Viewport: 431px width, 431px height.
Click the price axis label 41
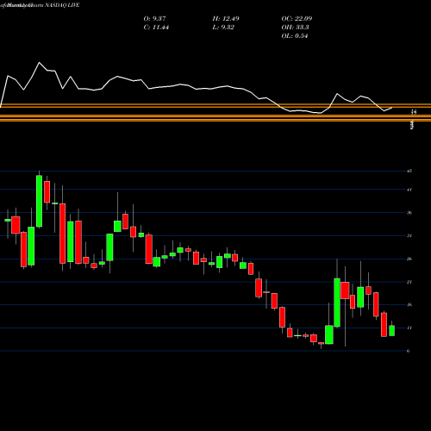point(409,190)
